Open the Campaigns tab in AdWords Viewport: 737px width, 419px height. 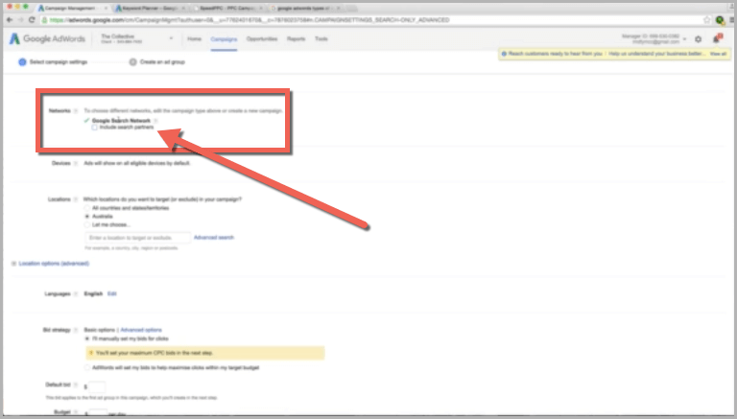click(224, 39)
